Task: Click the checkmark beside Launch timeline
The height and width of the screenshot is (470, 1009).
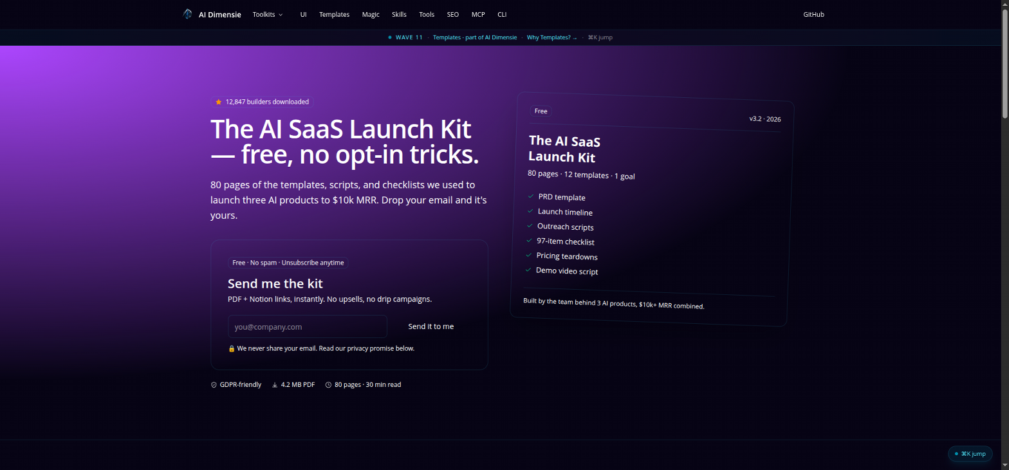Action: (530, 211)
